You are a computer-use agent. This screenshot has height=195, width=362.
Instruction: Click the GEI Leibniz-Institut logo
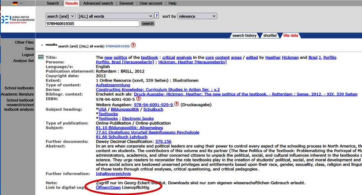[x=18, y=20]
